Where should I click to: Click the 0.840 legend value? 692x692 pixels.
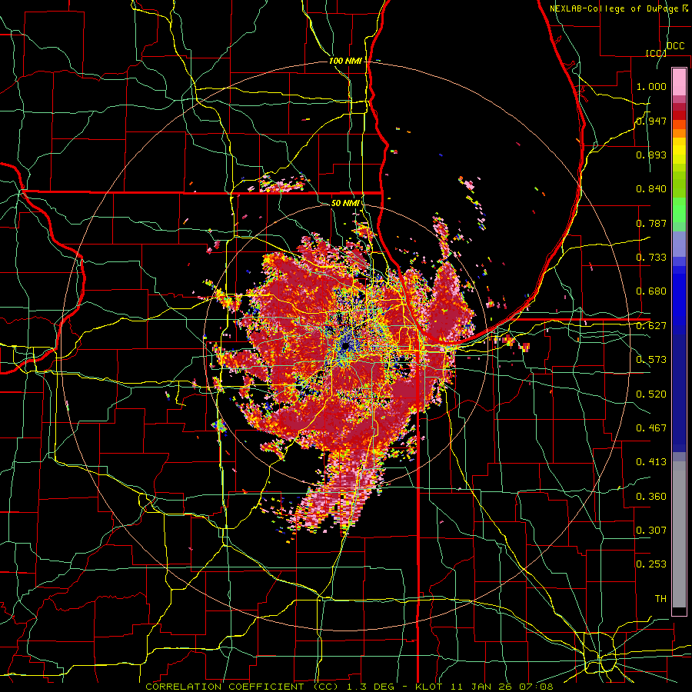point(651,189)
